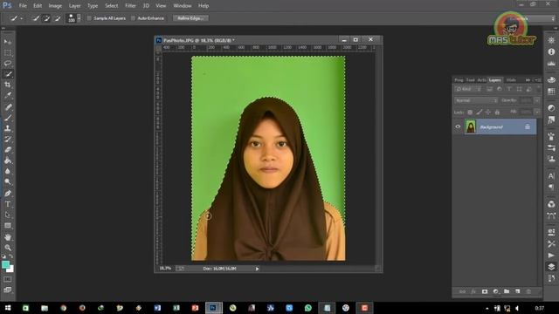
Task: Open the brush size picker dropdown
Action: [x=79, y=18]
